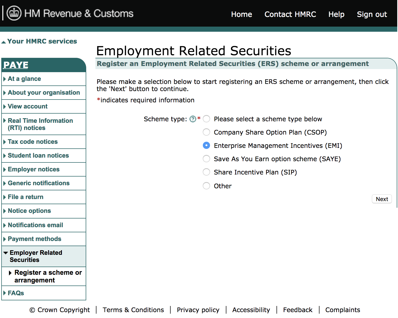Collapse the Employer Related Securities section
Image resolution: width=398 pixels, height=318 pixels.
coord(6,253)
